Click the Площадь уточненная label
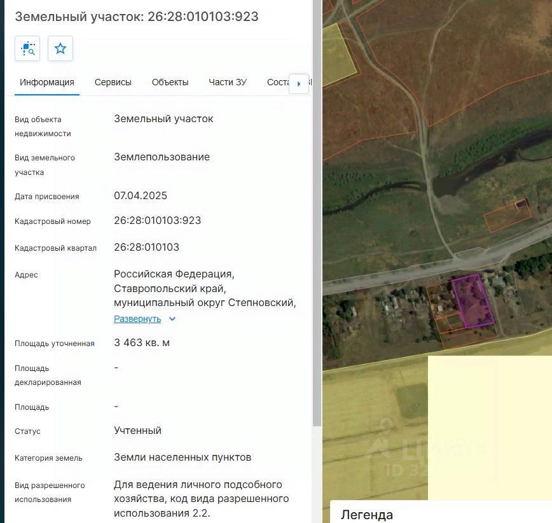 (x=55, y=344)
